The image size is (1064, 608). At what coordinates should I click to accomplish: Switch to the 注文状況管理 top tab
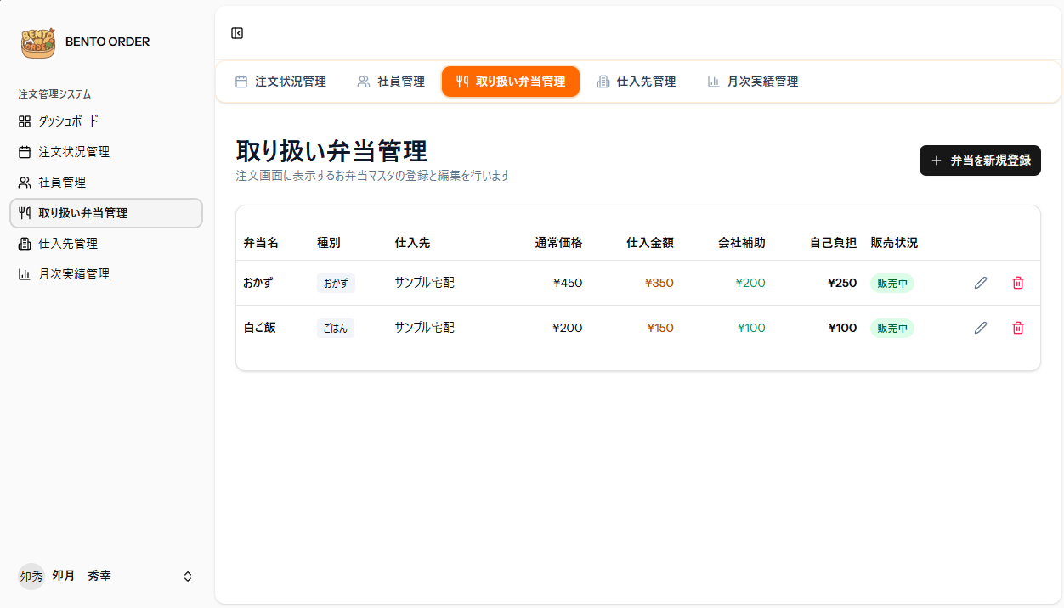coord(280,82)
